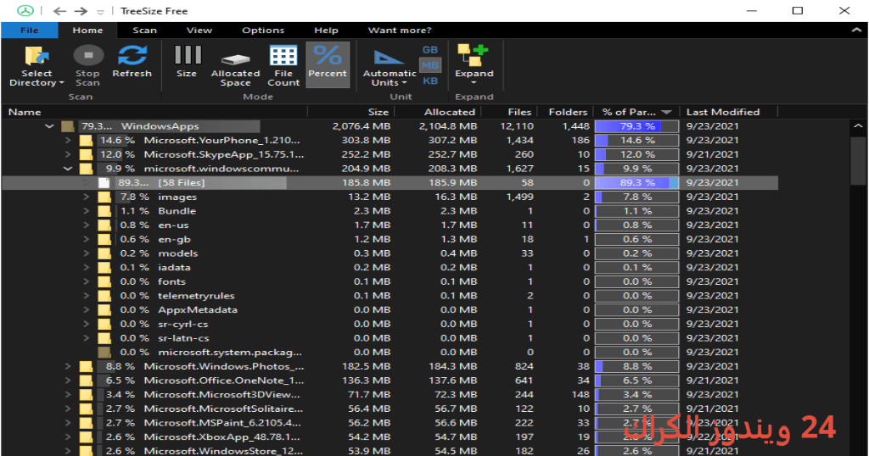Click the Expand tree icon
The image size is (869, 456).
tap(473, 55)
